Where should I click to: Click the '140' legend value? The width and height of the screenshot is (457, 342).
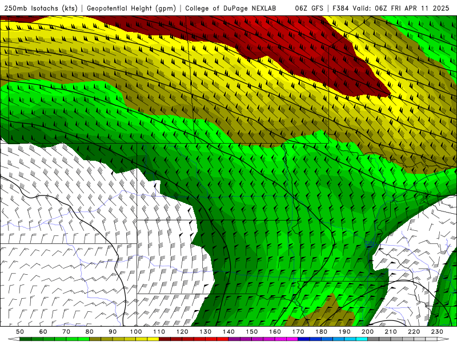pos(228,332)
